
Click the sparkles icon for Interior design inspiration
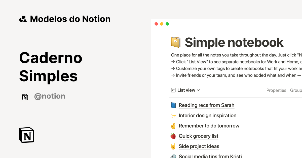click(173, 115)
